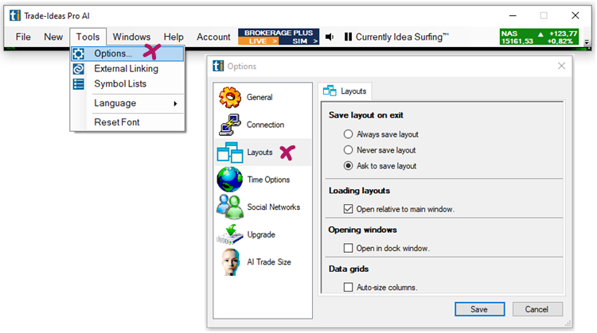
Task: Select the Time Options globe icon
Action: [230, 180]
